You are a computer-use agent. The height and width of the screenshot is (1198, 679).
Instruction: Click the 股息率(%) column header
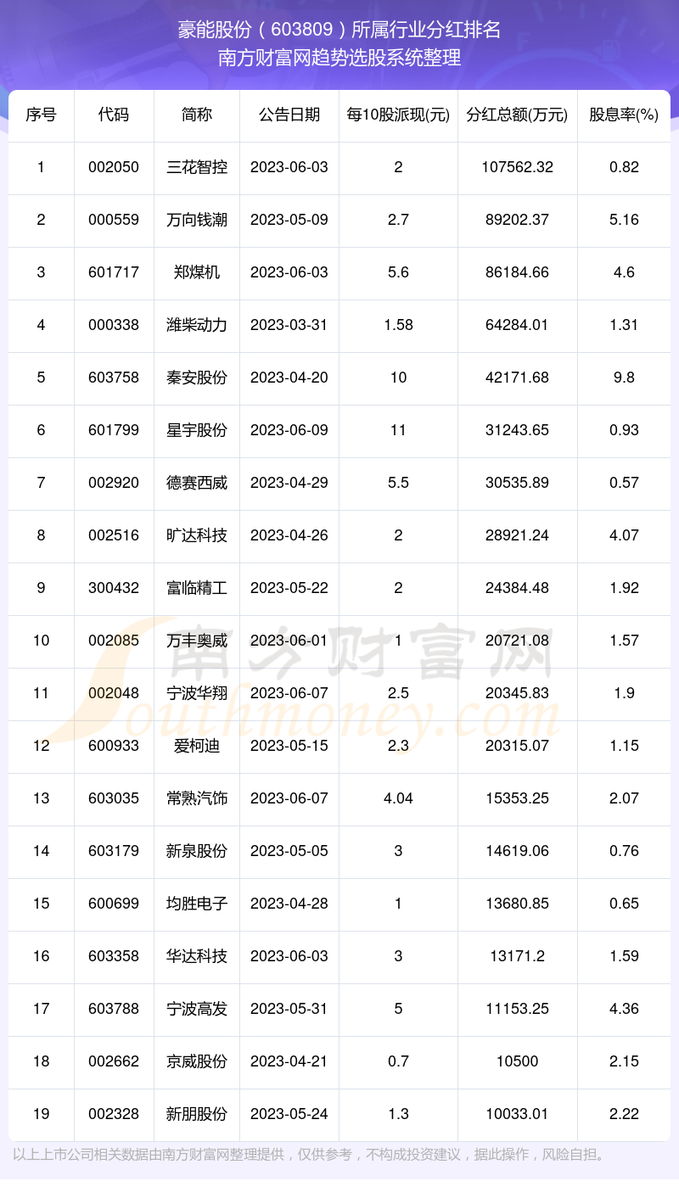624,115
